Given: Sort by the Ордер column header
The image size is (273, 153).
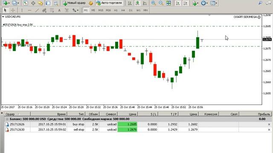Looking at the screenshot, I should click(17, 114).
